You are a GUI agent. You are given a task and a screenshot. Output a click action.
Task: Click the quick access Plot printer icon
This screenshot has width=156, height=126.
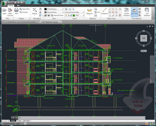pyautogui.click(x=15, y=2)
